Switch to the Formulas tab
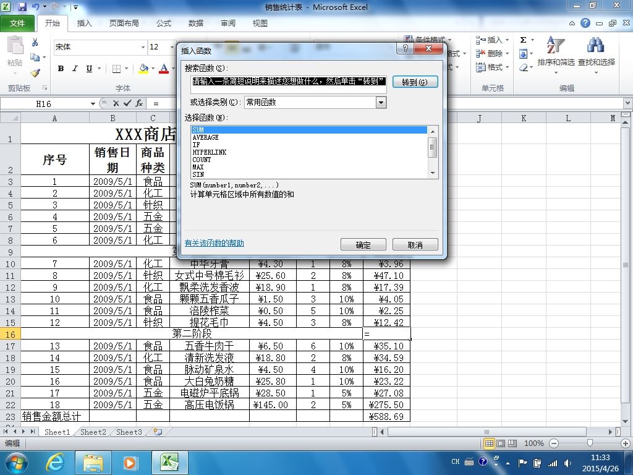 click(163, 24)
